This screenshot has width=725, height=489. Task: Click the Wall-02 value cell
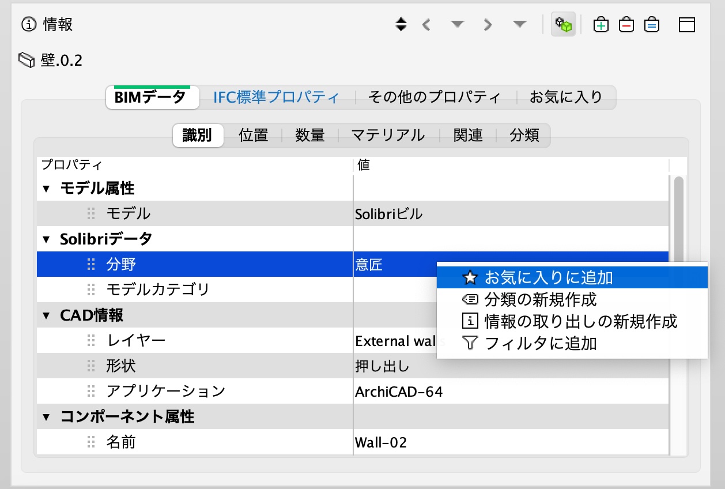[x=511, y=442]
